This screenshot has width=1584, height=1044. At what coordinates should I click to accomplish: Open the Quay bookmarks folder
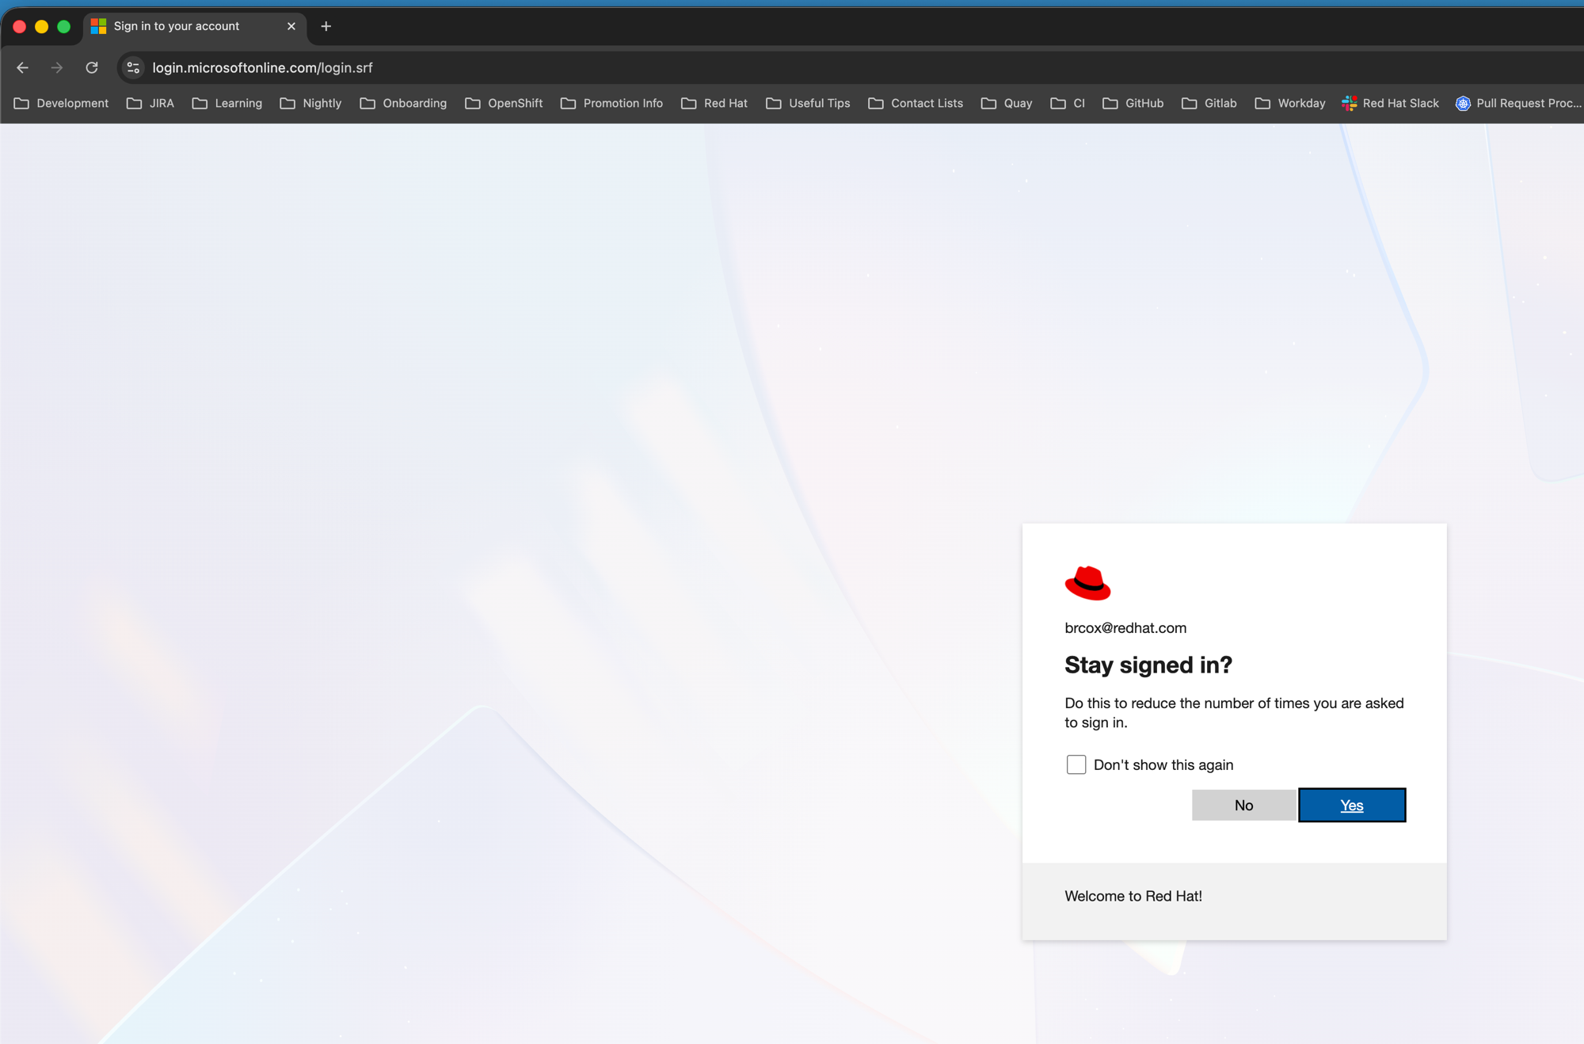1007,103
